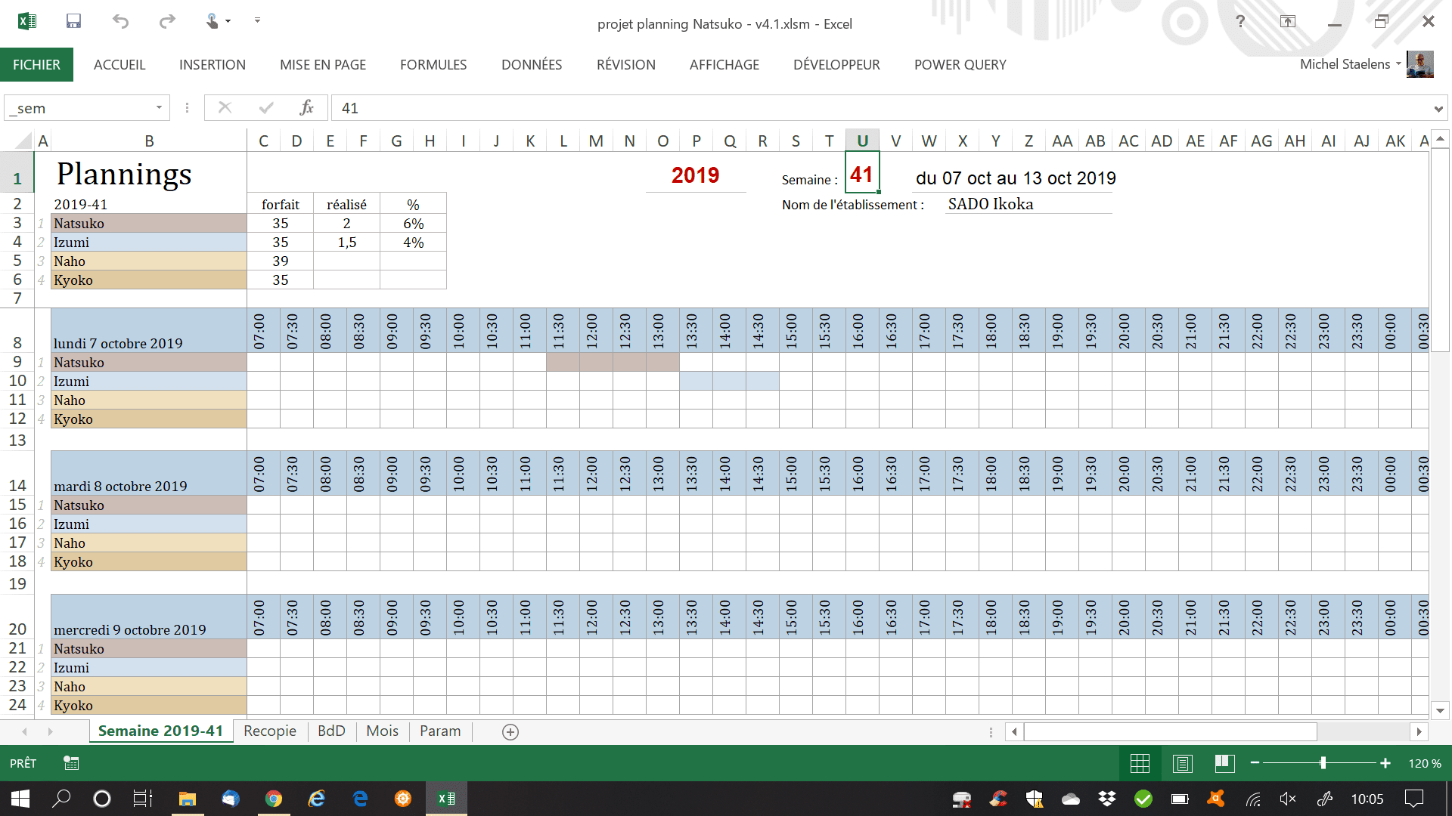
Task: Open Customize Quick Access Toolbar dropdown
Action: (x=257, y=20)
